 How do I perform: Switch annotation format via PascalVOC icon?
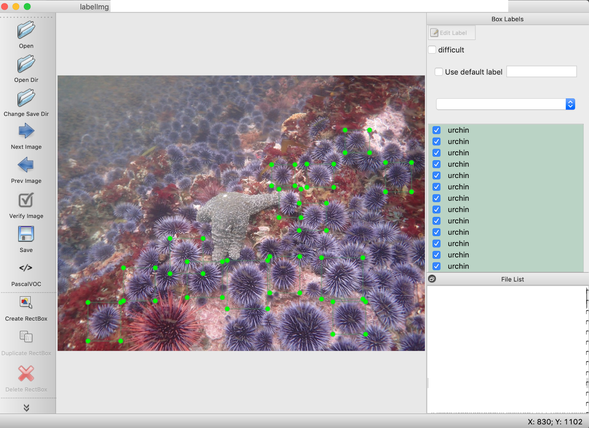click(26, 268)
